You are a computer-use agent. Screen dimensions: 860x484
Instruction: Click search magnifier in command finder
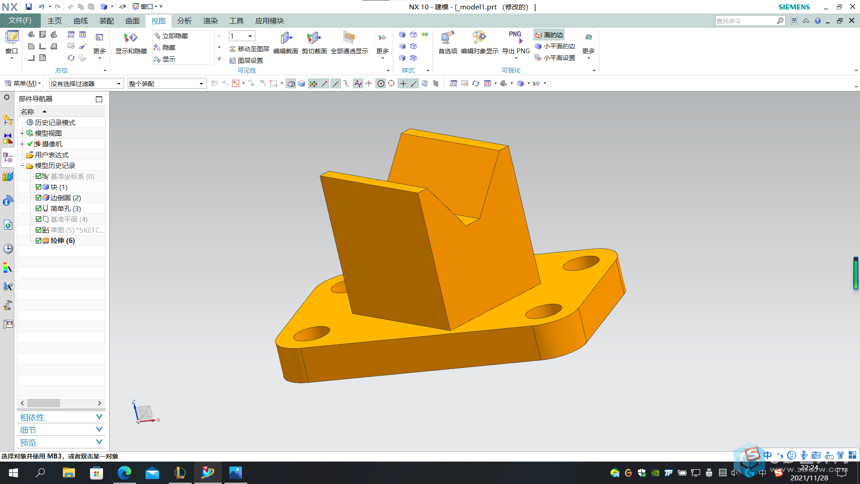(x=780, y=21)
